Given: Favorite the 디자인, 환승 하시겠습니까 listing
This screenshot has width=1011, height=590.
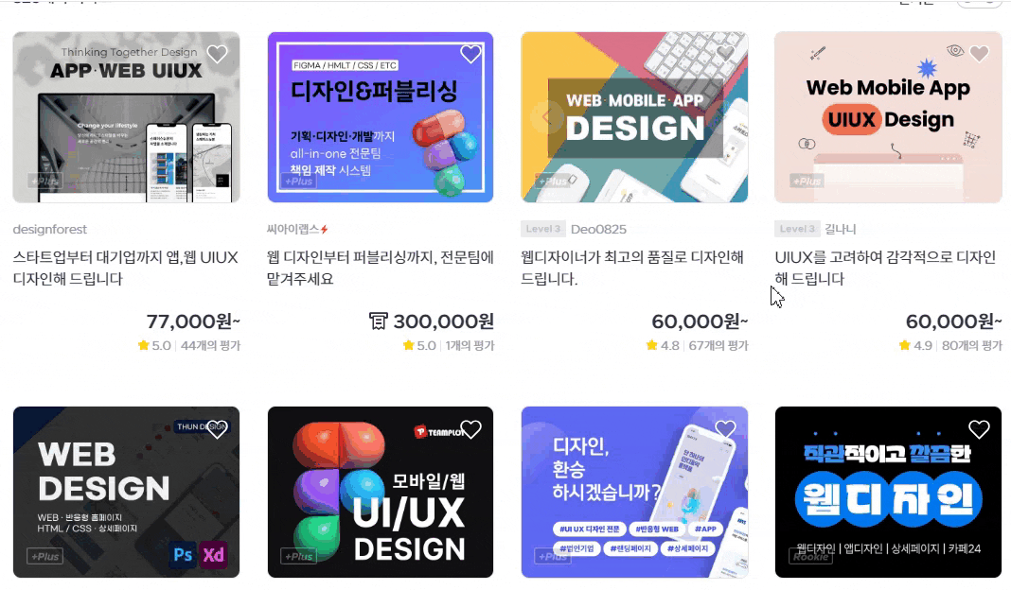Looking at the screenshot, I should [x=725, y=429].
